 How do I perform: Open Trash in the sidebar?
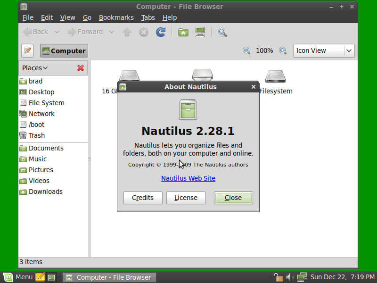pyautogui.click(x=53, y=135)
